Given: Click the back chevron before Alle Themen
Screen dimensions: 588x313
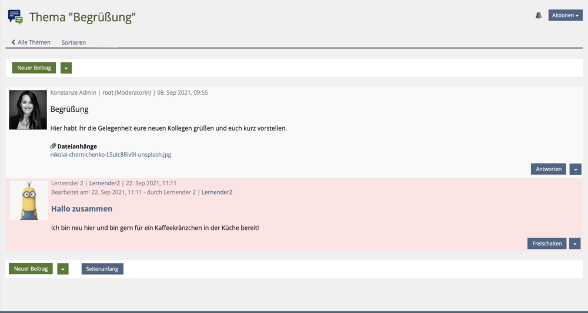Looking at the screenshot, I should [14, 42].
